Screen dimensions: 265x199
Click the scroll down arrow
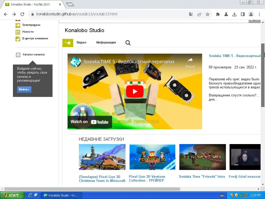coord(263,184)
